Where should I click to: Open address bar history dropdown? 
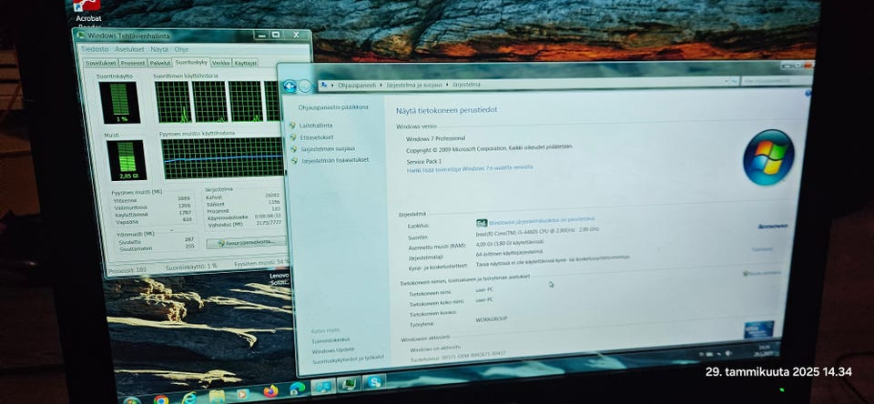coord(727,81)
